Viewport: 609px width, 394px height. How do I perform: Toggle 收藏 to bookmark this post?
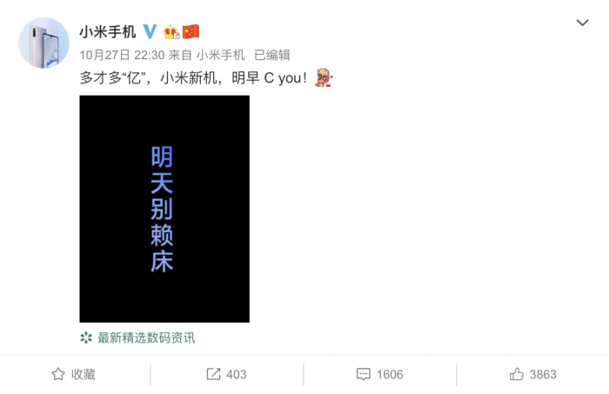[x=73, y=374]
